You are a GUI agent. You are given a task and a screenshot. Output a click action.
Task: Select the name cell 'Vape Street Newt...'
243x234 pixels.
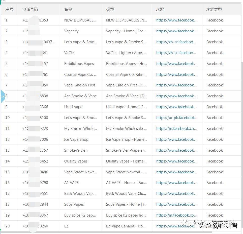80,172
